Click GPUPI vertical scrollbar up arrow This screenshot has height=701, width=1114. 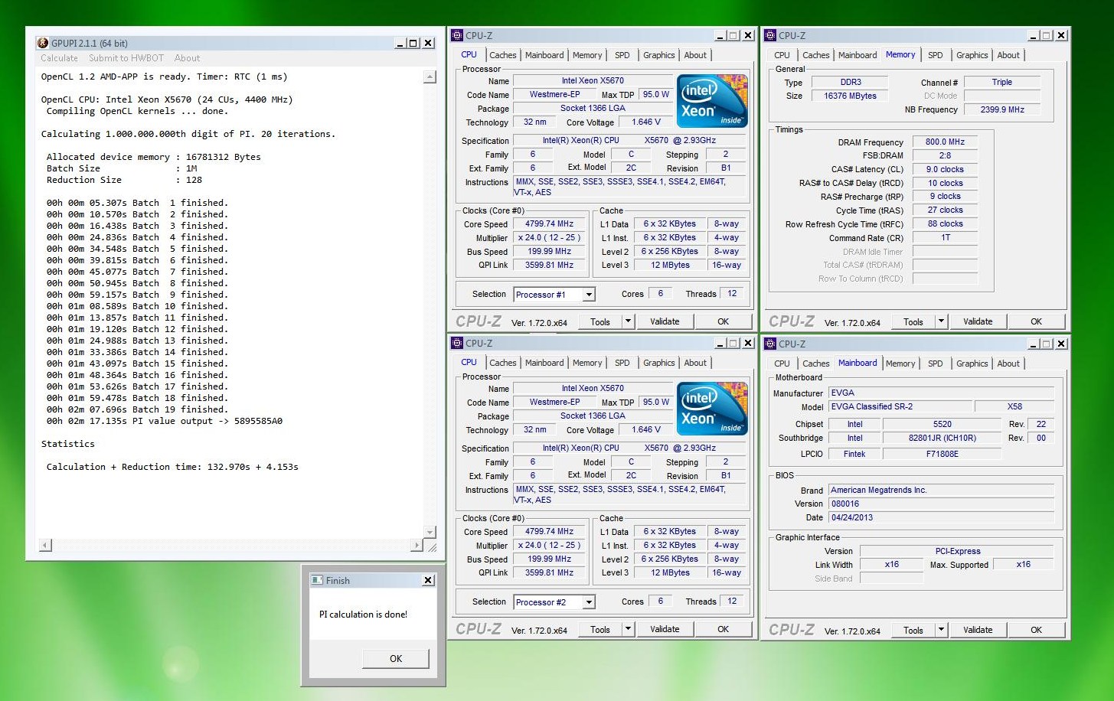click(x=430, y=77)
